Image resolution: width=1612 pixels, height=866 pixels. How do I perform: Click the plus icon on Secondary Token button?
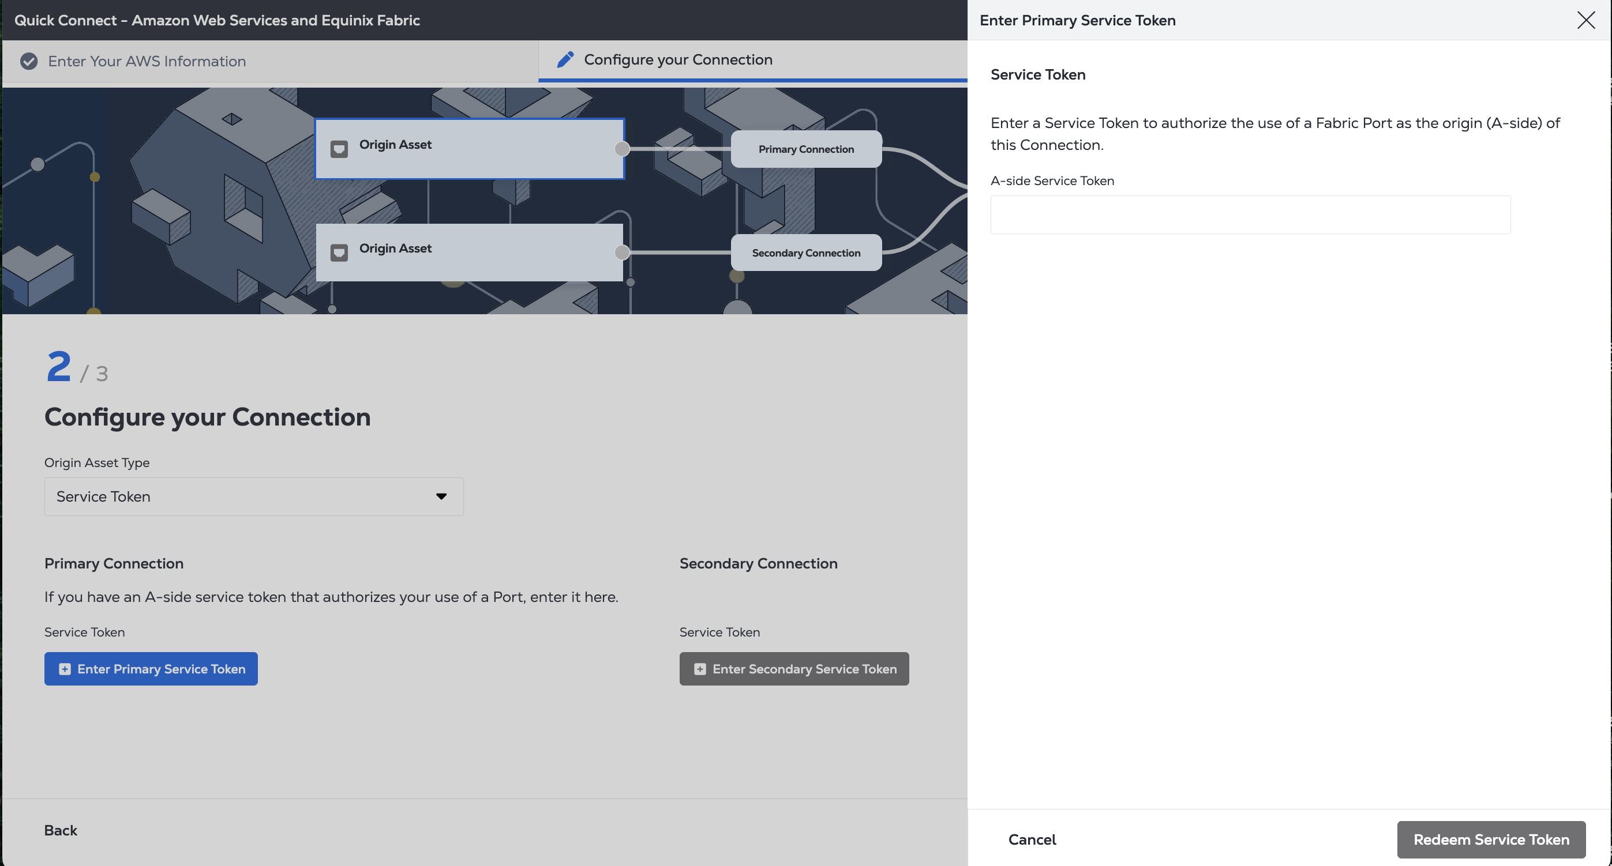pyautogui.click(x=700, y=669)
